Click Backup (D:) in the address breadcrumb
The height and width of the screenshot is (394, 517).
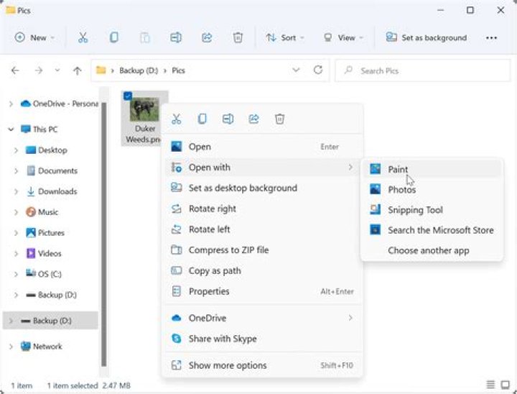[x=139, y=70]
